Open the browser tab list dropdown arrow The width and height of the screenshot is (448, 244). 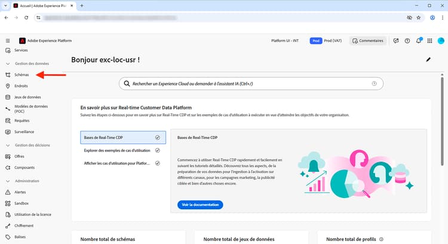5,6
